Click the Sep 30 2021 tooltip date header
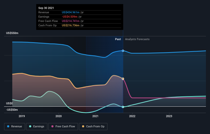Screen dimensions: 210x134 click(x=46, y=8)
